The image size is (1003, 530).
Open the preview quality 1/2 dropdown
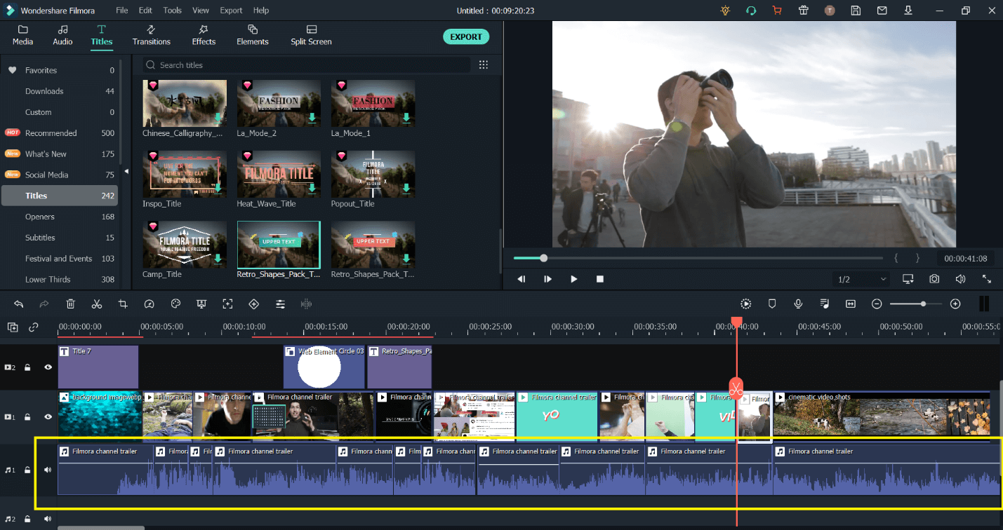(862, 279)
